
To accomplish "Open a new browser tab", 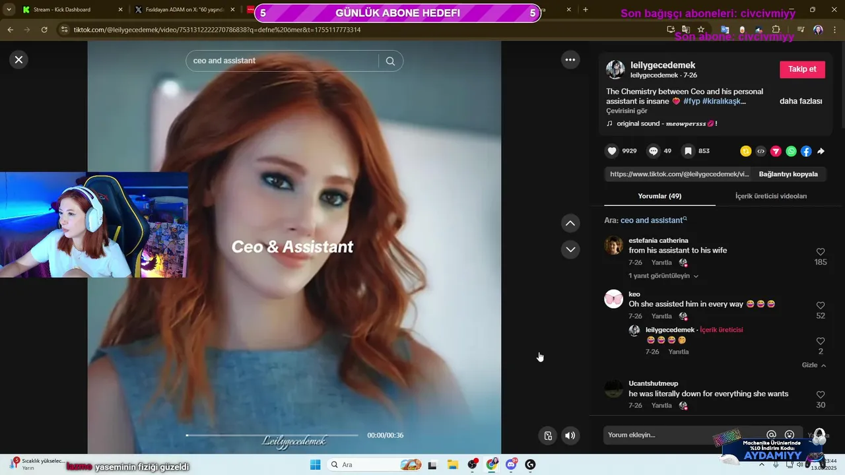I will click(x=586, y=10).
